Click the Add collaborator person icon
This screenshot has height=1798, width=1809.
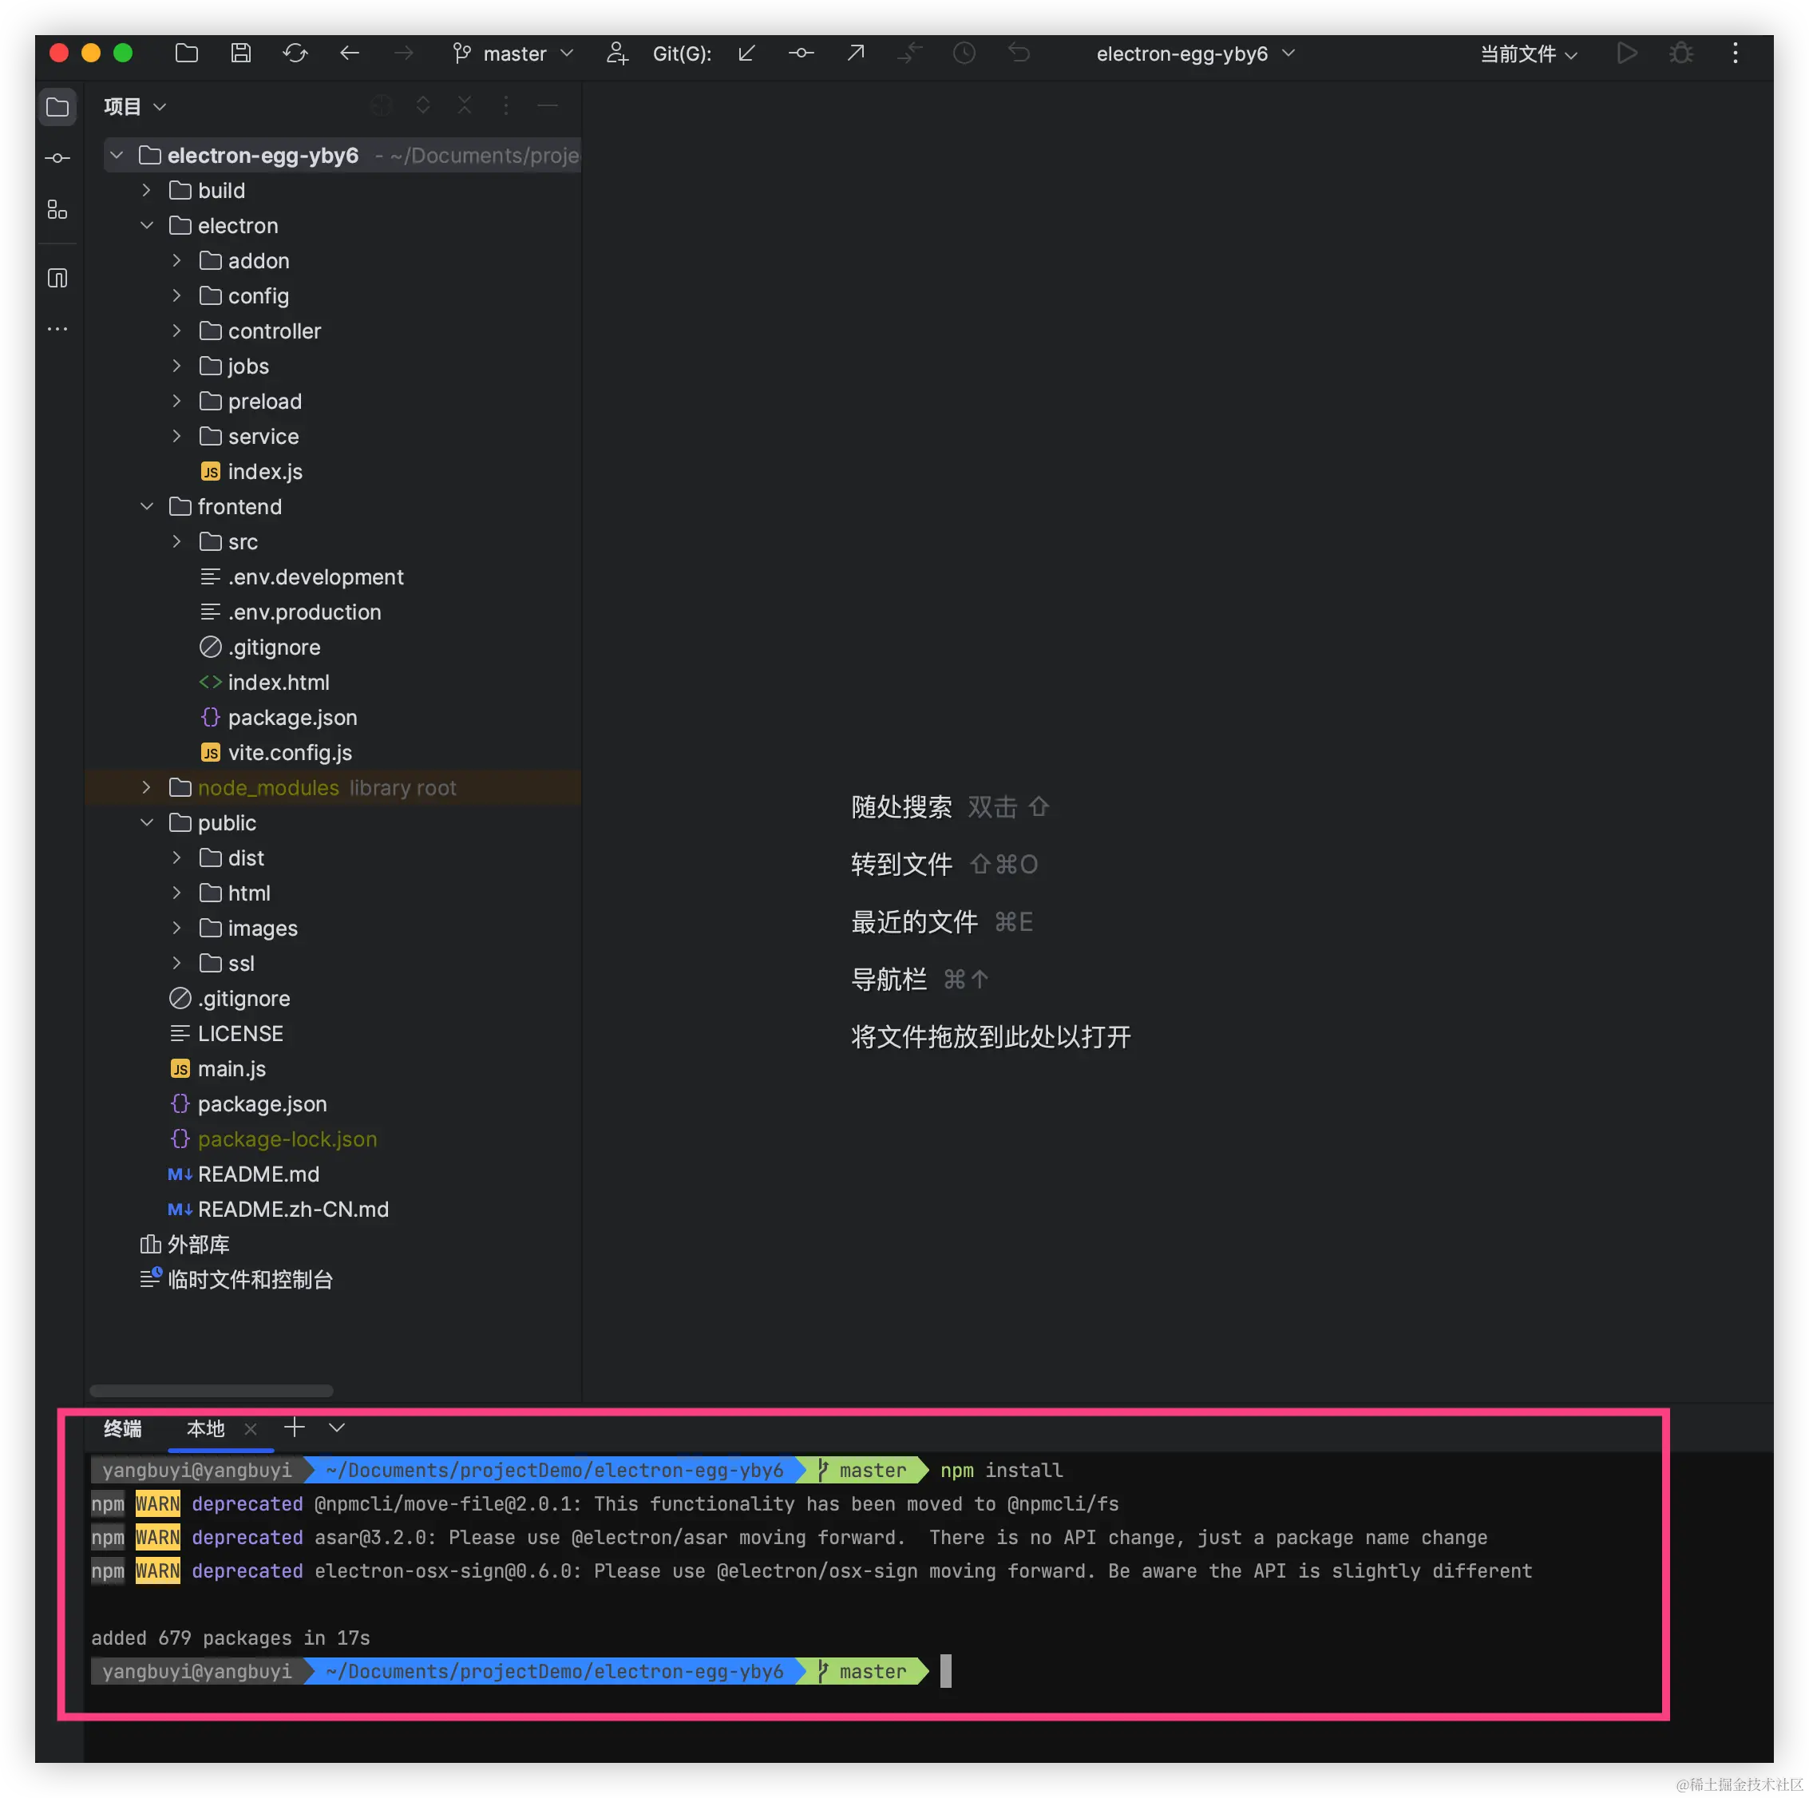(616, 53)
